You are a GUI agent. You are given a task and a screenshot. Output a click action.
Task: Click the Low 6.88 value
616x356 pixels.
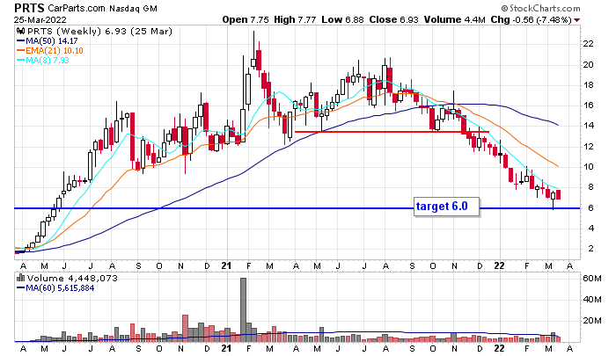342,19
